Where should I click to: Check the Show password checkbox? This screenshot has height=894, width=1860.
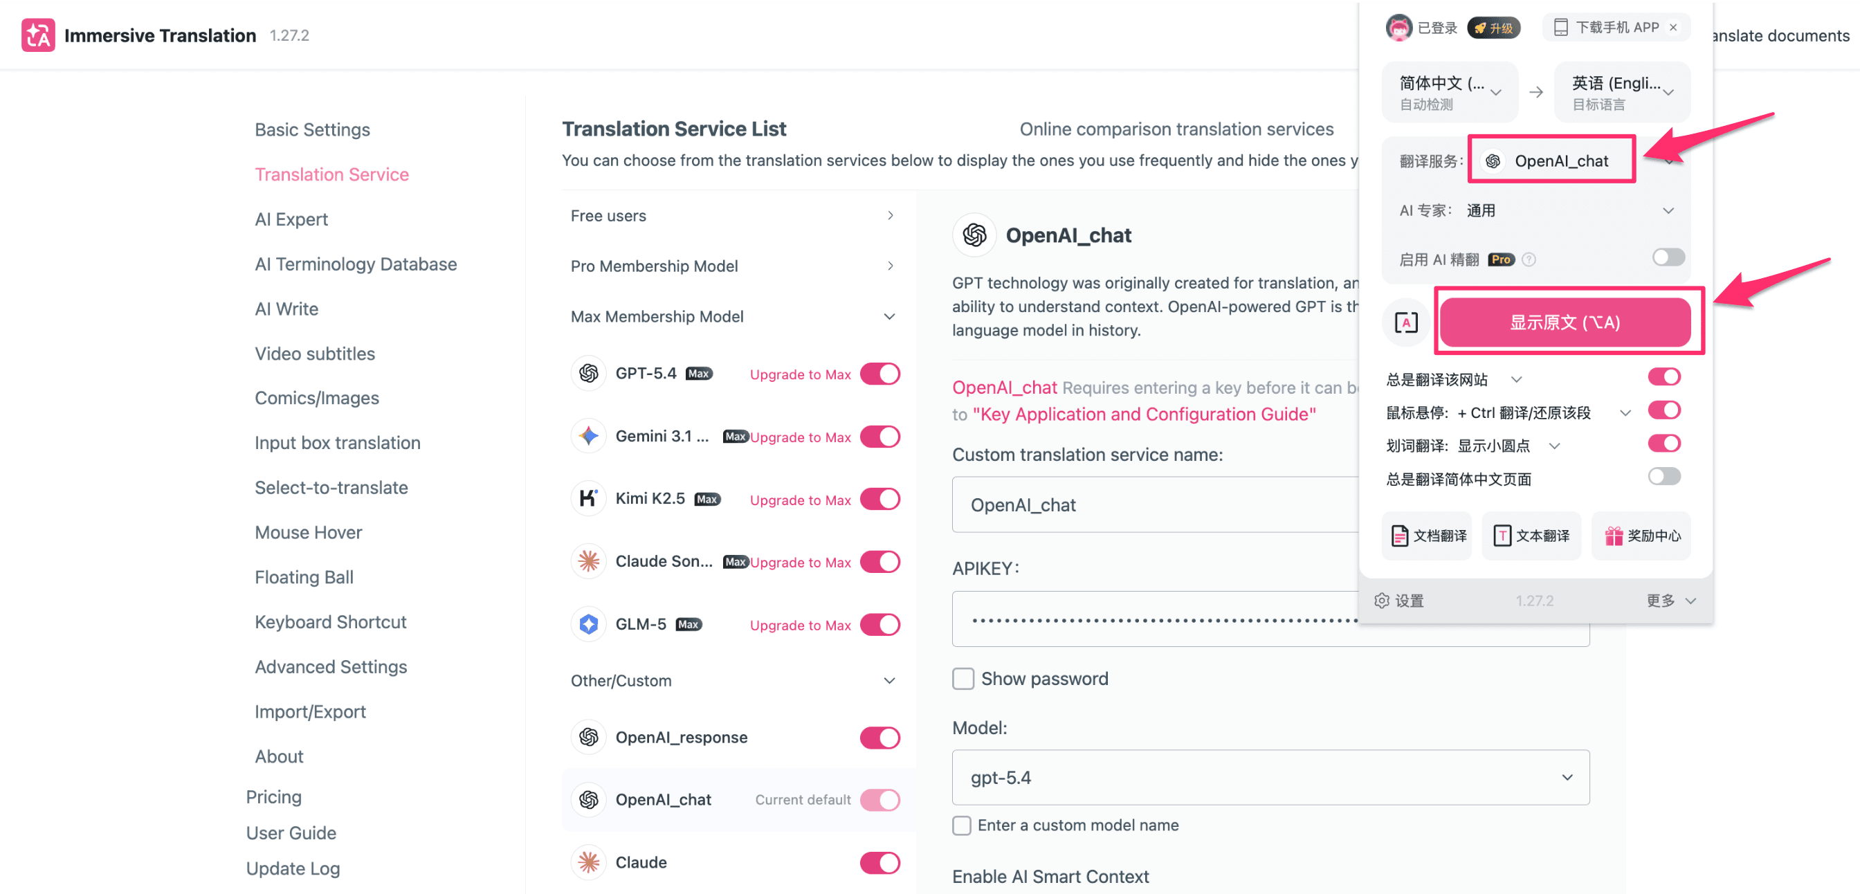963,679
